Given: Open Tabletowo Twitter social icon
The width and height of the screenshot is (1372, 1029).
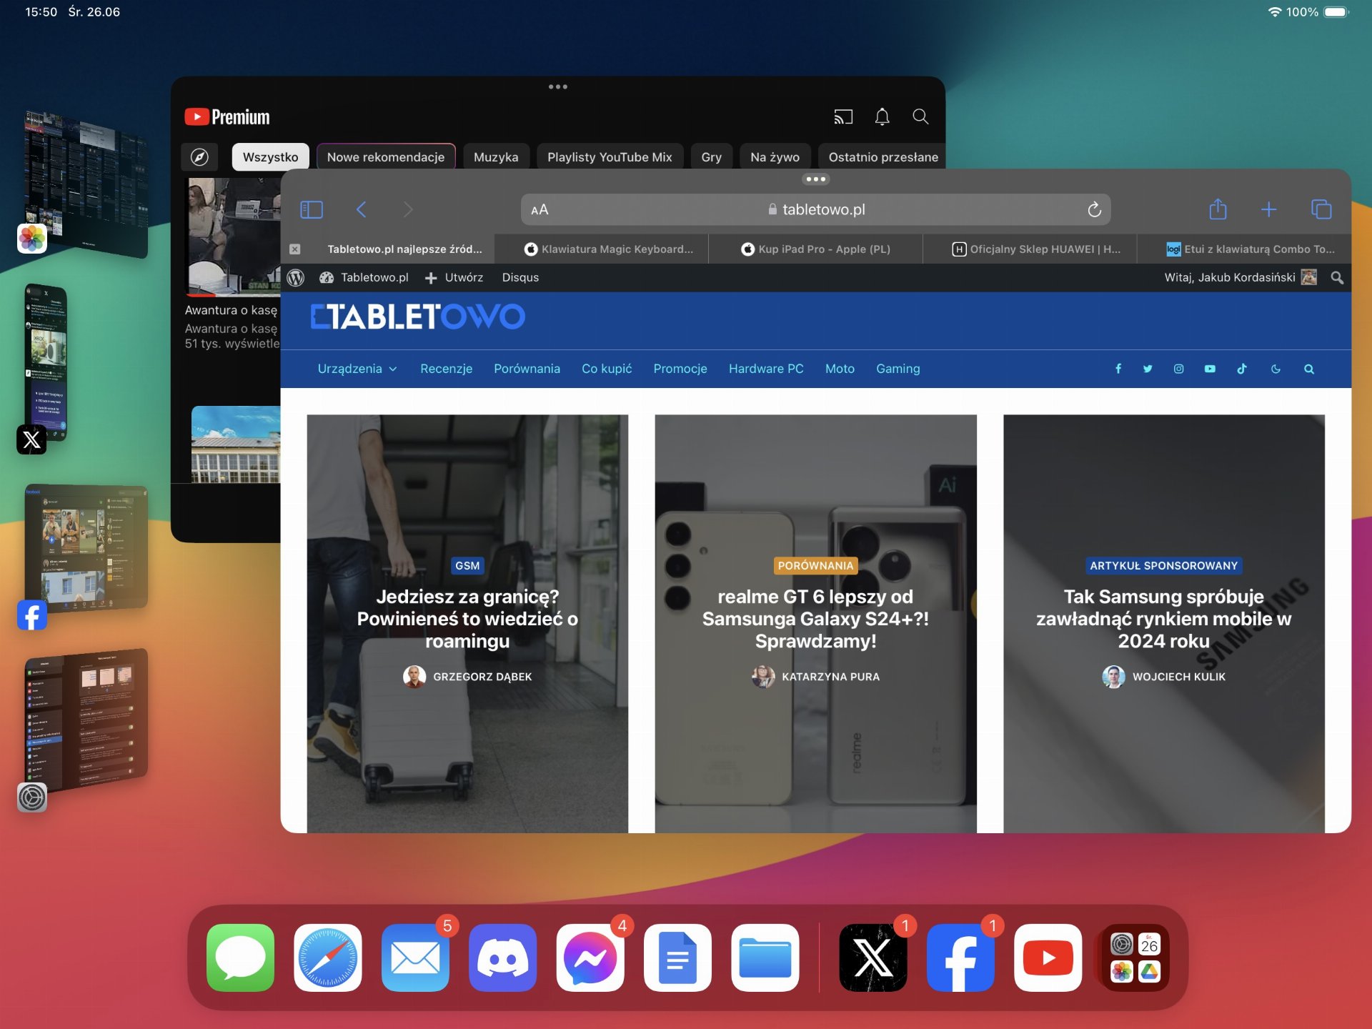Looking at the screenshot, I should [x=1148, y=369].
